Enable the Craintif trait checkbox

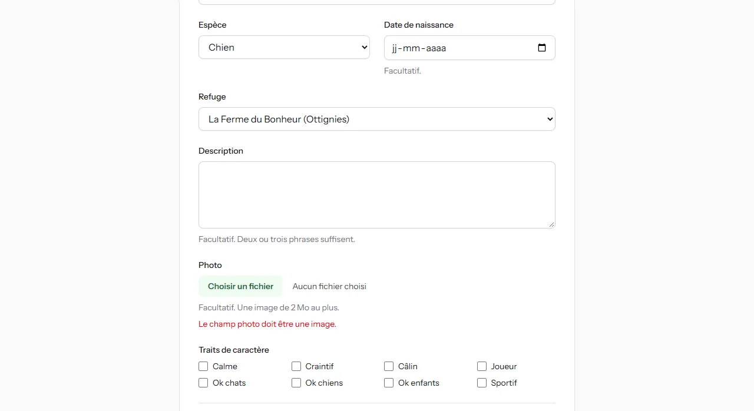[296, 366]
